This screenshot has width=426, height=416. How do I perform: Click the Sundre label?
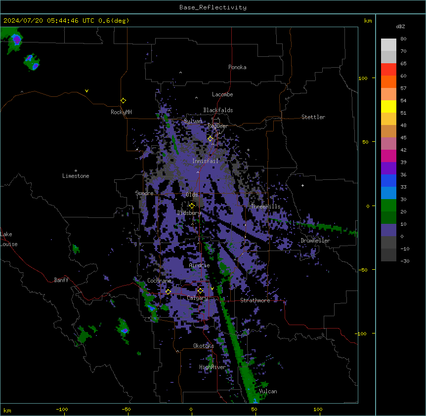click(x=144, y=193)
